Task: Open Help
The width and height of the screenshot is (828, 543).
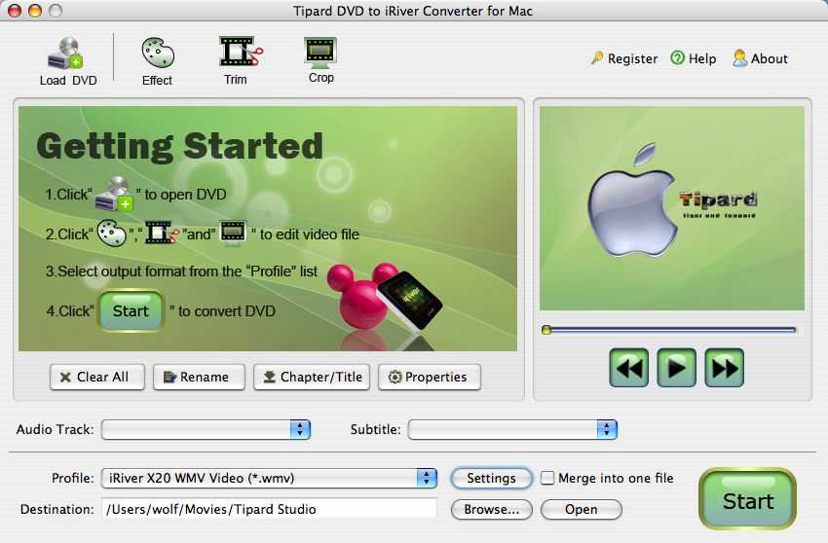Action: (x=694, y=58)
